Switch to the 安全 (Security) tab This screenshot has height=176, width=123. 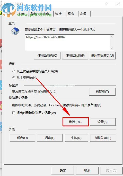pyautogui.click(x=23, y=14)
